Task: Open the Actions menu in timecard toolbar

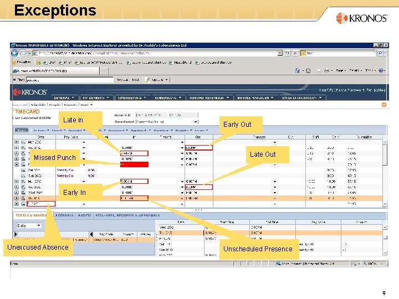Action: click(x=42, y=131)
